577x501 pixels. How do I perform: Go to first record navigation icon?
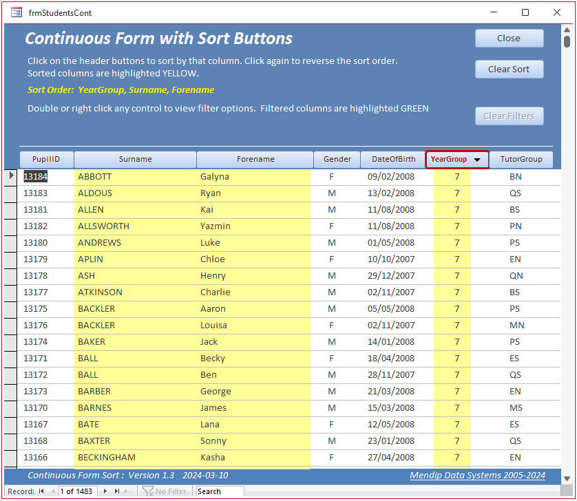41,491
